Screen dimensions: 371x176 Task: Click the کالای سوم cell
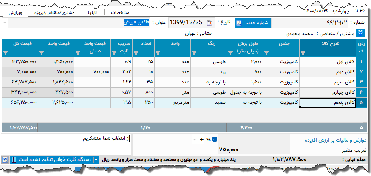pos(328,82)
